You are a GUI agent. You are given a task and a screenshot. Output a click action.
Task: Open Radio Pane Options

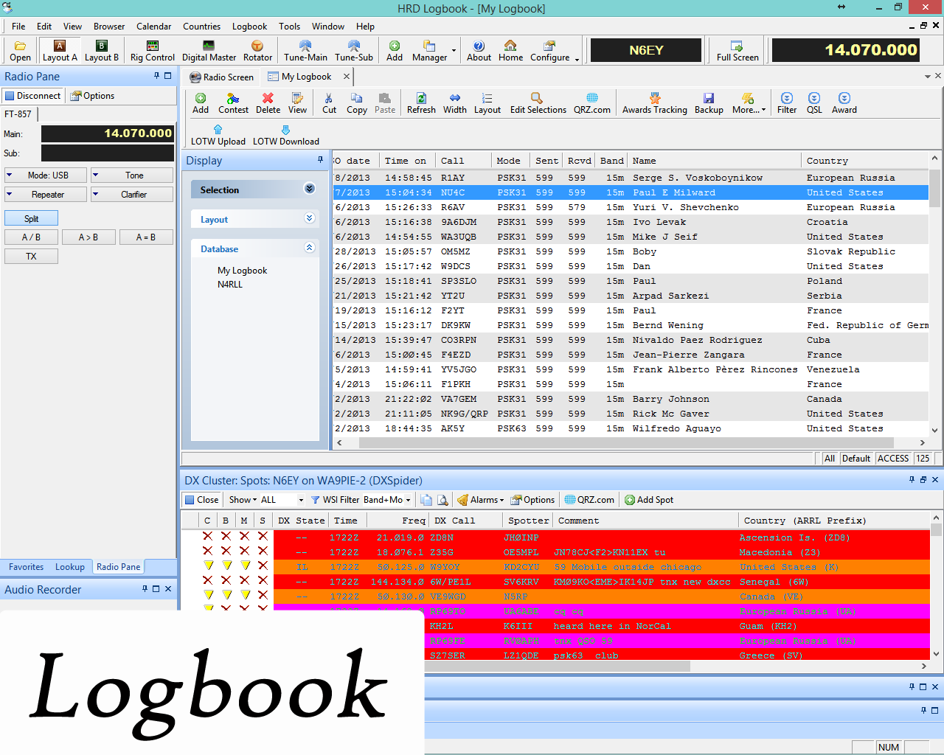point(93,96)
